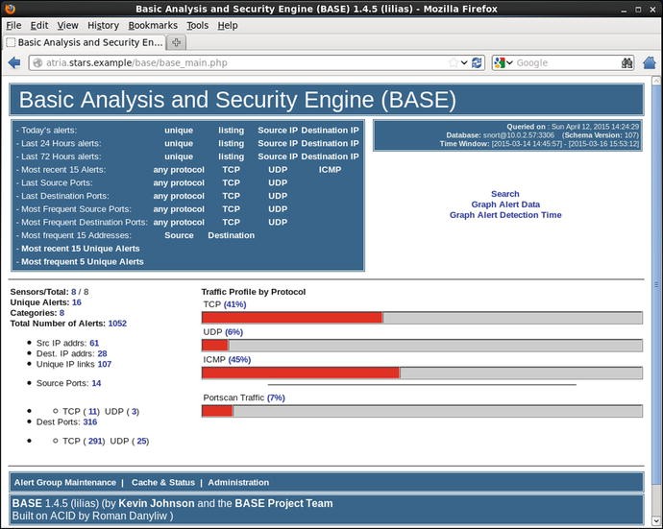Open Total Number of Alerts 1052
Viewport: 663px width, 529px height.
[117, 324]
